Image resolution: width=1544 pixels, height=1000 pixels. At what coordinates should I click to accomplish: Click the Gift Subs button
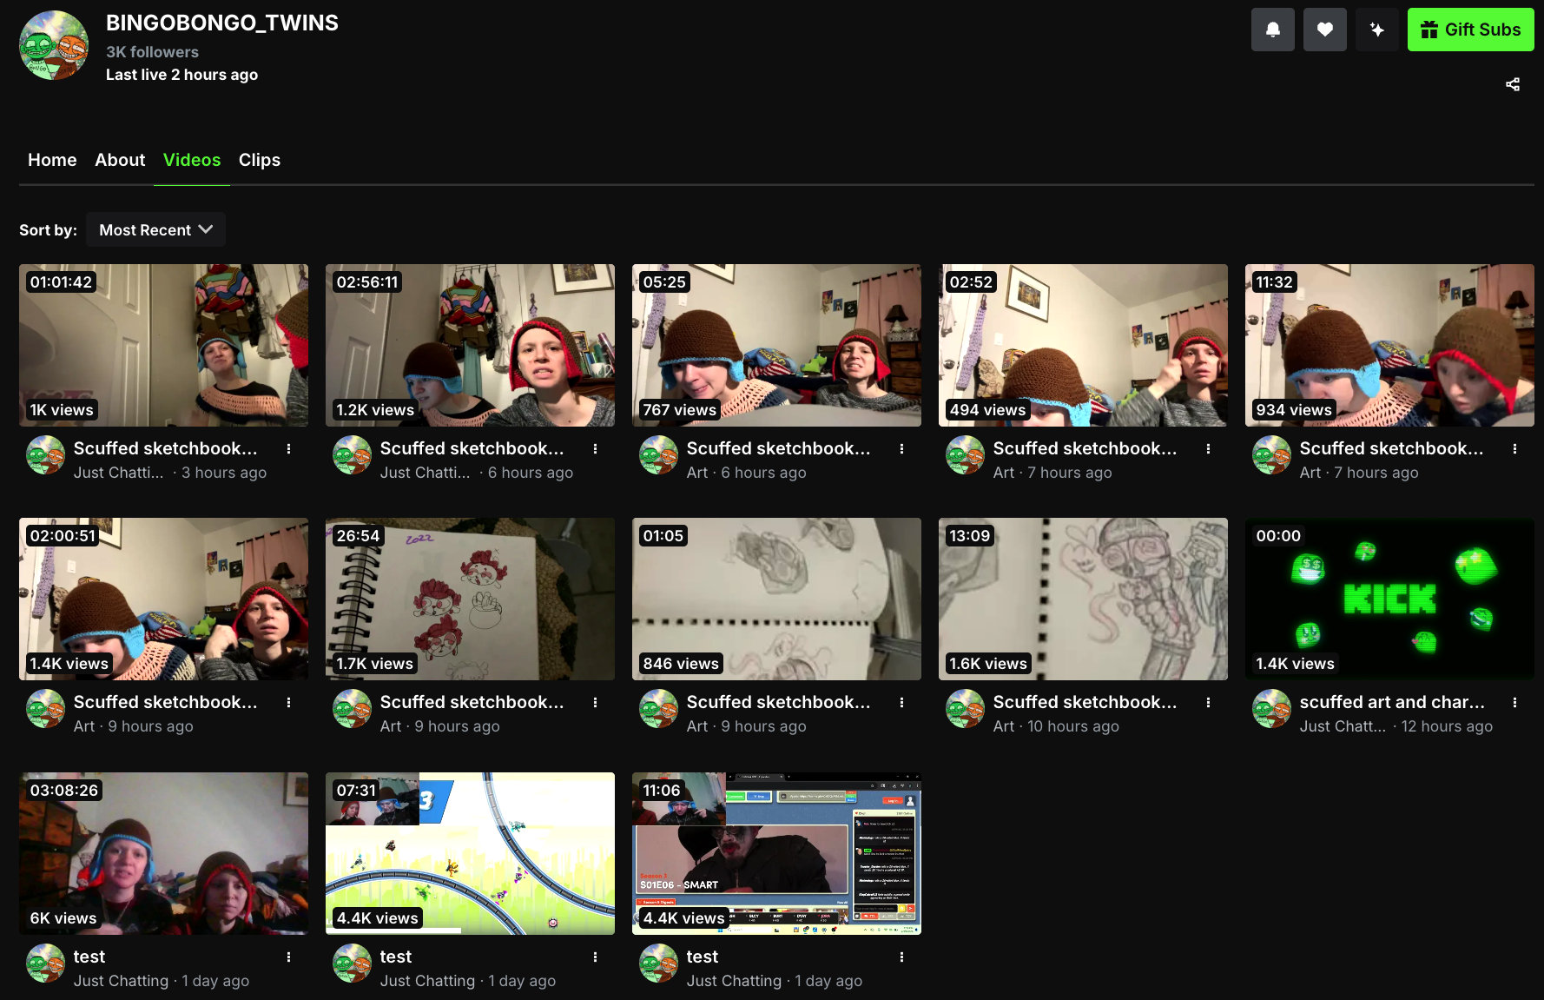point(1470,30)
